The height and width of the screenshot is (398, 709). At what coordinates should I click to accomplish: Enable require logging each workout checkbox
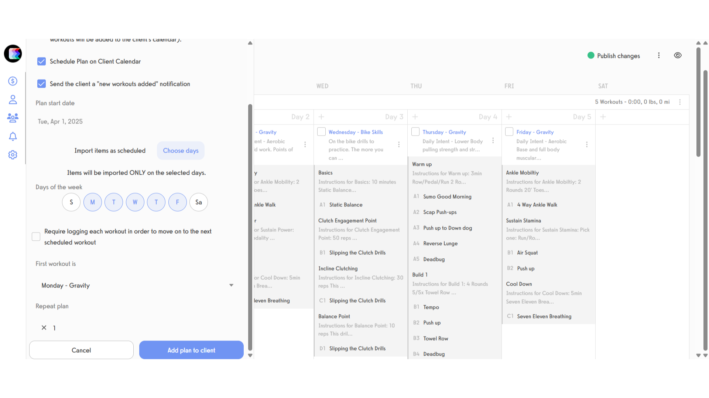36,237
